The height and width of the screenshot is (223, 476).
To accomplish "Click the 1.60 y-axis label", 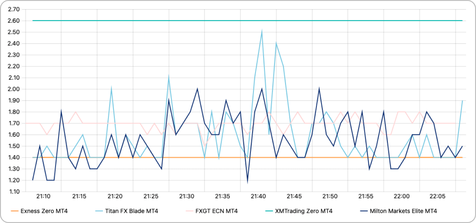I will (14, 135).
